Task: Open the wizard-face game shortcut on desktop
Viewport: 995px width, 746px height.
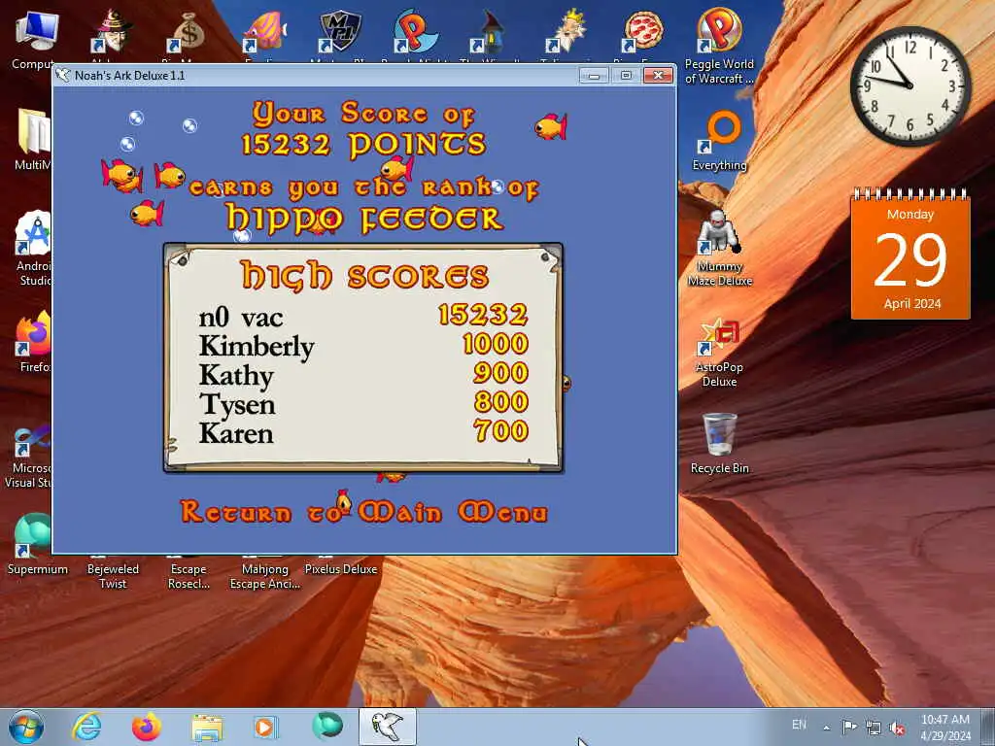Action: 112,32
